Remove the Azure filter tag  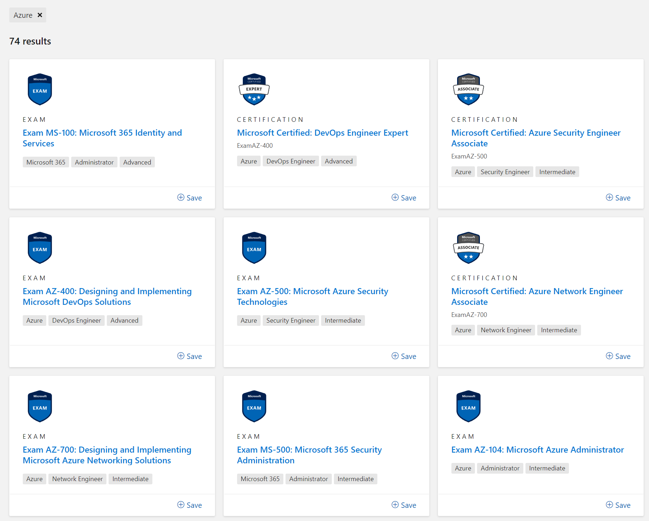pos(40,15)
